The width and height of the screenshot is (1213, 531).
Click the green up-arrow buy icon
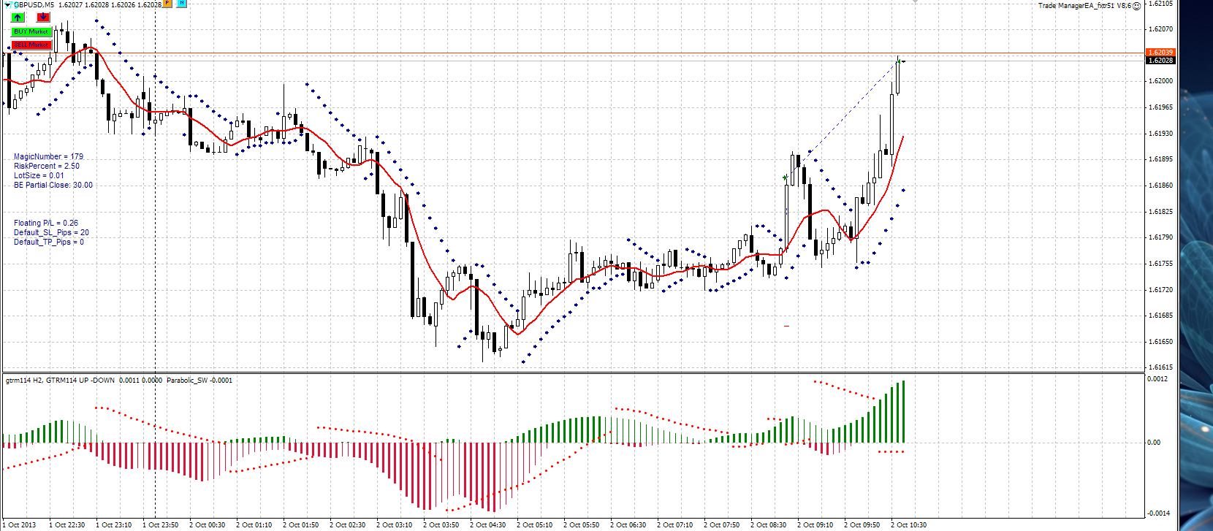[18, 18]
